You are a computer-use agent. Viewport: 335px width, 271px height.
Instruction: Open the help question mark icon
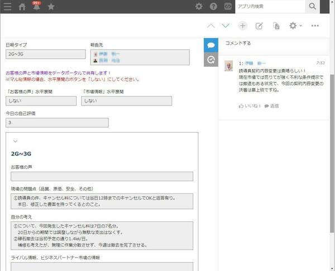tap(213, 7)
